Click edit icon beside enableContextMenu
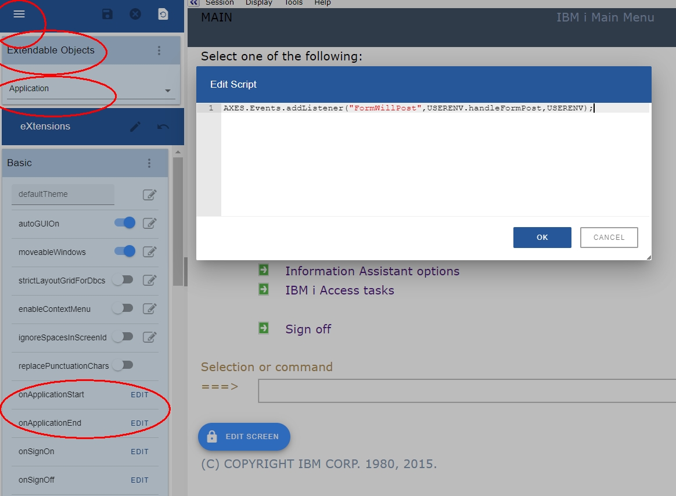Screen dimensions: 676x496 click(x=149, y=308)
